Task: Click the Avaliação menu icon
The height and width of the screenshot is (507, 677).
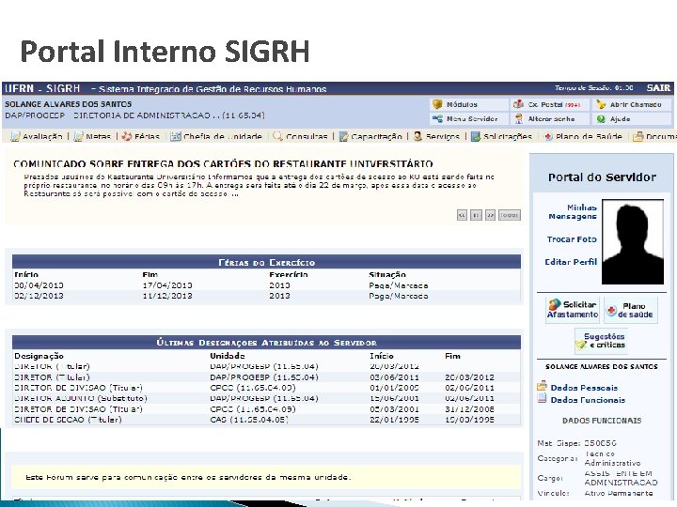Action: 16,137
